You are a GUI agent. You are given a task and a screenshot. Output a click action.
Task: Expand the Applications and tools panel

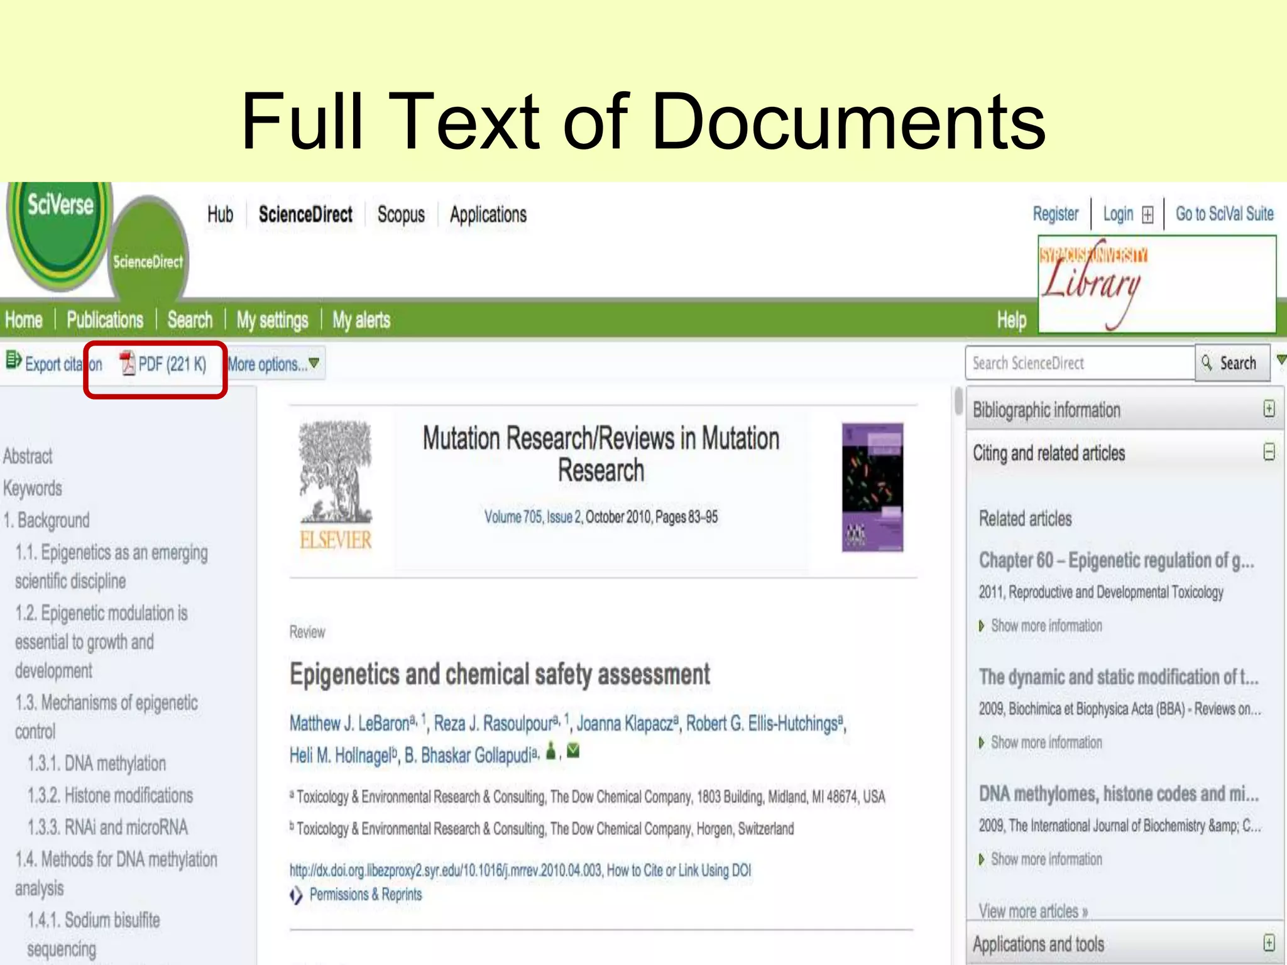(1269, 942)
